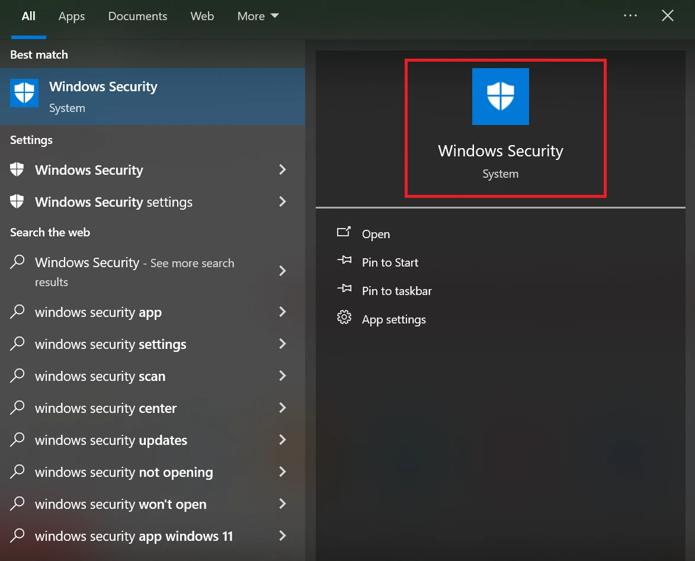Click the App settings gear icon

344,318
